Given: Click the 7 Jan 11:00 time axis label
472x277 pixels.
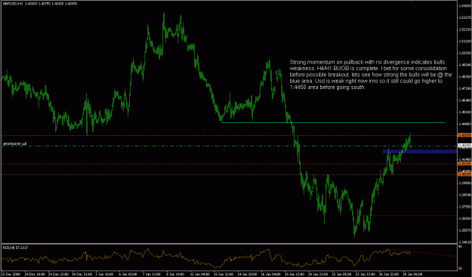Looking at the screenshot, I should tap(153, 274).
